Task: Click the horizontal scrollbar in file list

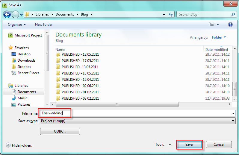Action: (117, 104)
